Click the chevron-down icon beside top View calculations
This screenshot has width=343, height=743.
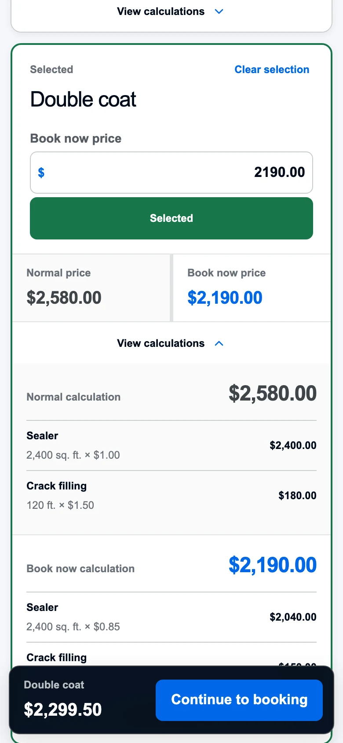tap(219, 11)
